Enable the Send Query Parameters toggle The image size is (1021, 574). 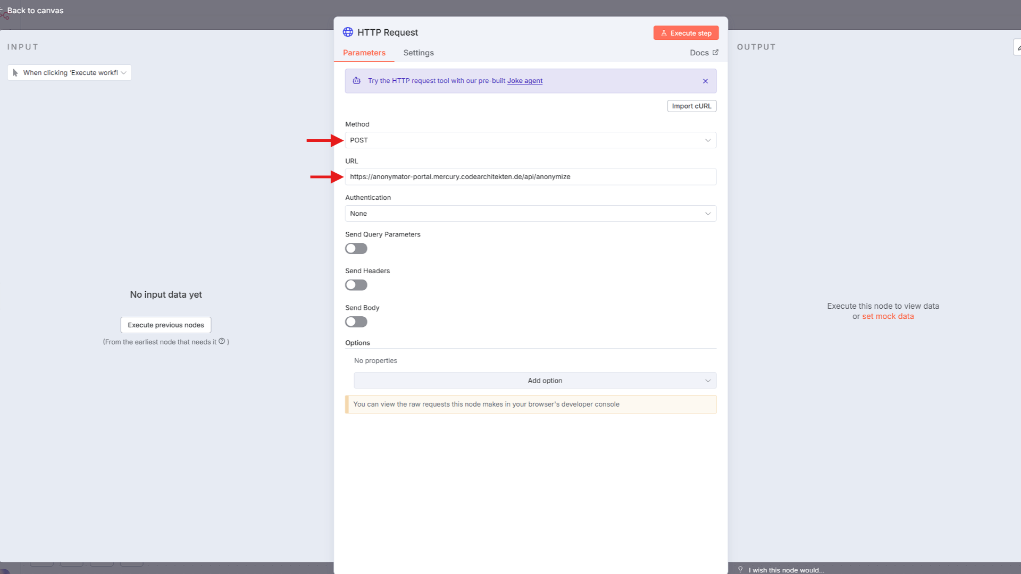356,248
